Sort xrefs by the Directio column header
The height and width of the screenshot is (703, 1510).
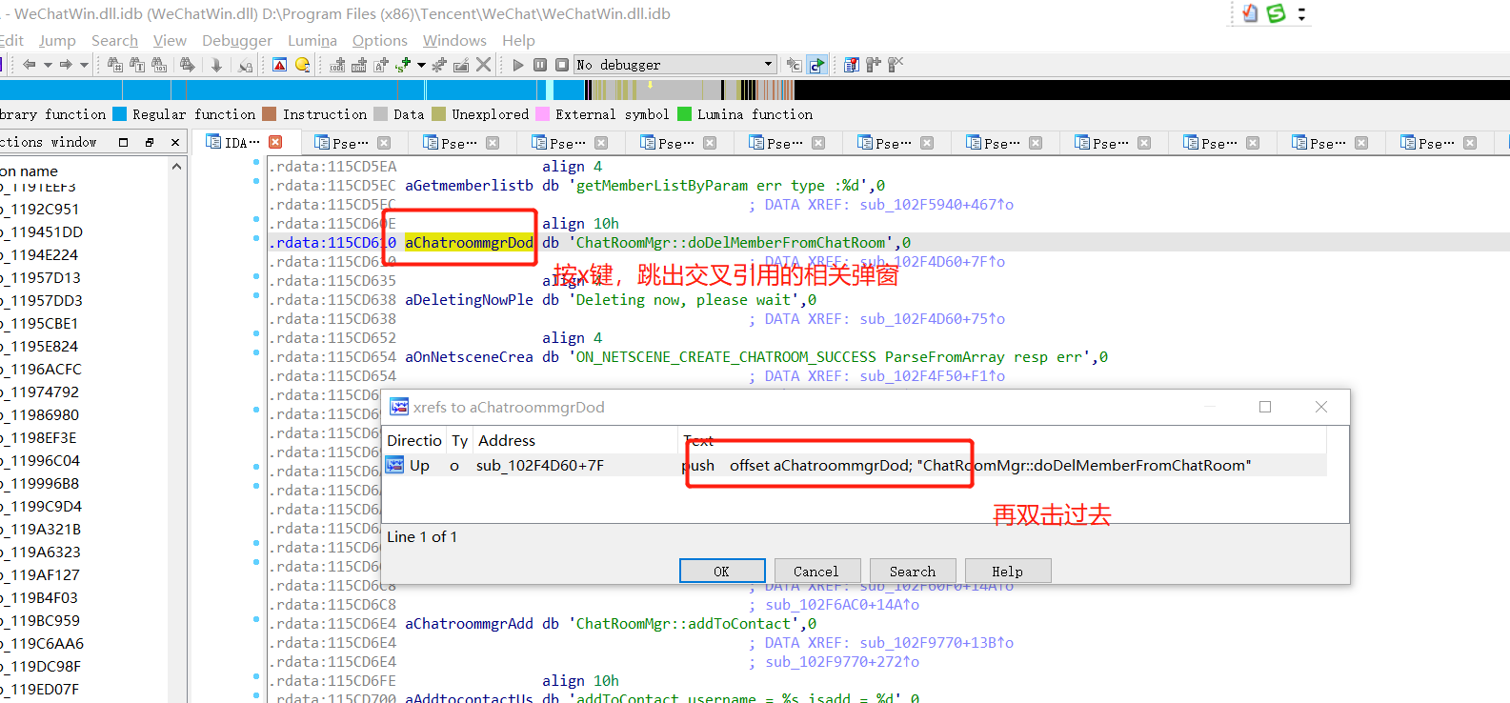(x=414, y=440)
